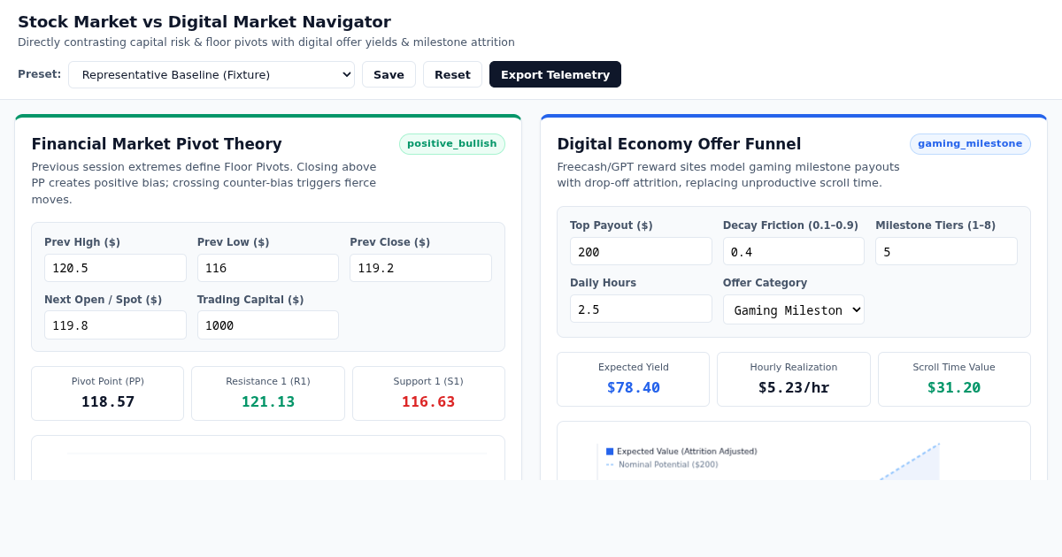Screen dimensions: 1062x557
Task: Click the Expected Yield value $78.40
Action: click(x=634, y=387)
